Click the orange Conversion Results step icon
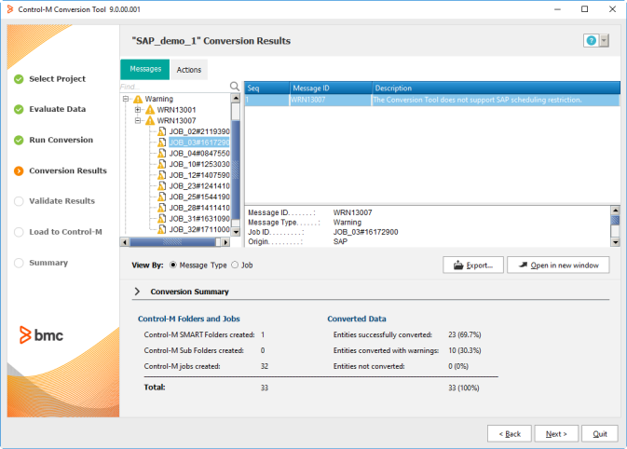The width and height of the screenshot is (627, 449). (19, 170)
